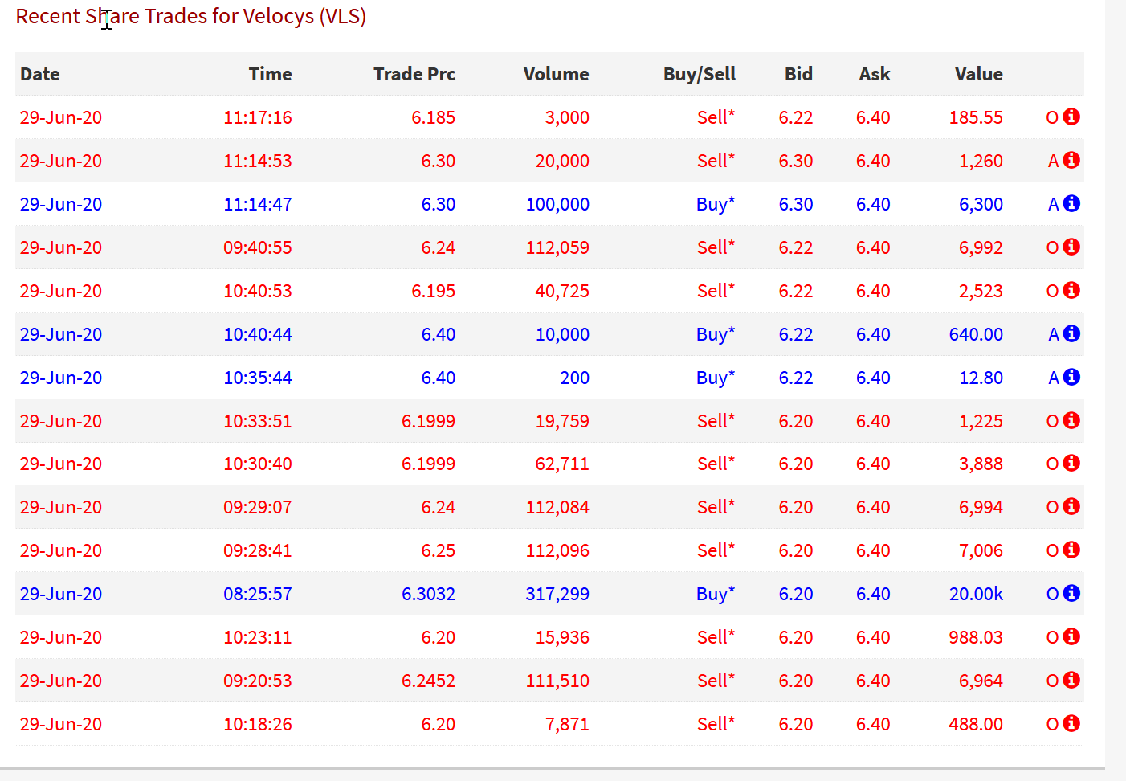Click info icon for 11:14:53 trade

1071,160
